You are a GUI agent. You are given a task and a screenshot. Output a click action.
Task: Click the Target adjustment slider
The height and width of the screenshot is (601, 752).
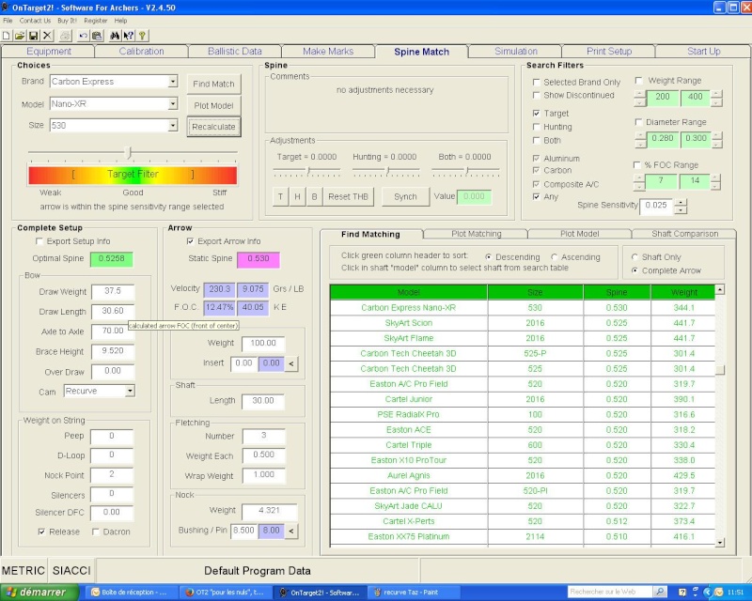tap(307, 171)
